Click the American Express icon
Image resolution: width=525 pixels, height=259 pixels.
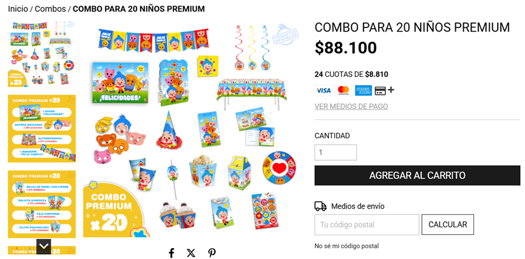(x=364, y=90)
